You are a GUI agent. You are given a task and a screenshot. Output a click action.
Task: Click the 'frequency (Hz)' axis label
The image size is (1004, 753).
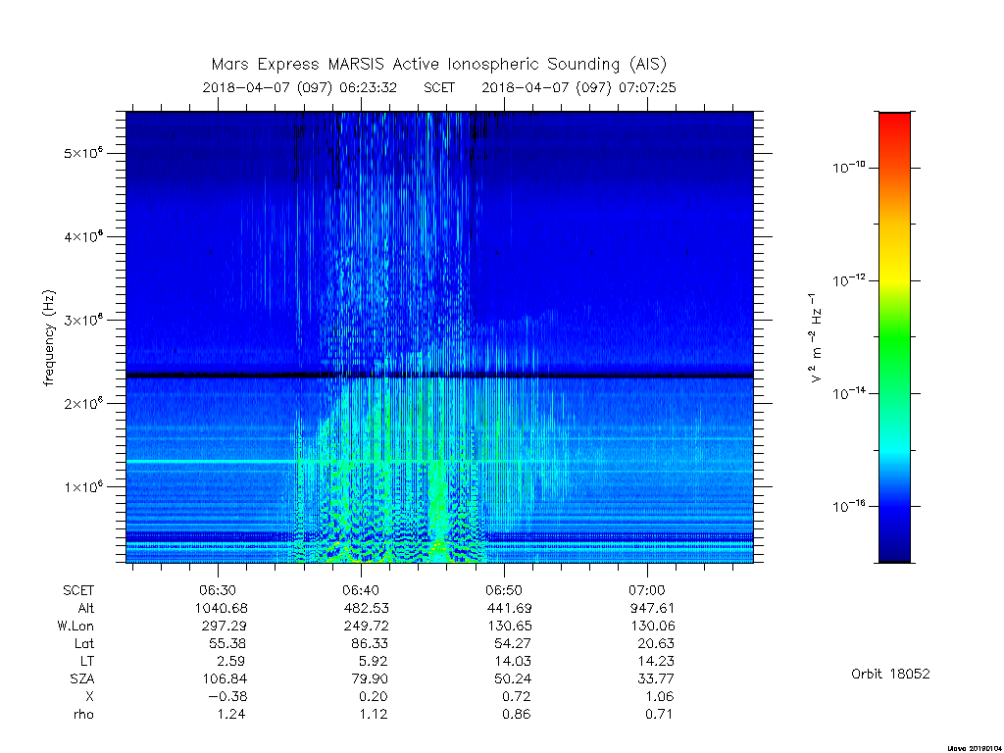(49, 338)
